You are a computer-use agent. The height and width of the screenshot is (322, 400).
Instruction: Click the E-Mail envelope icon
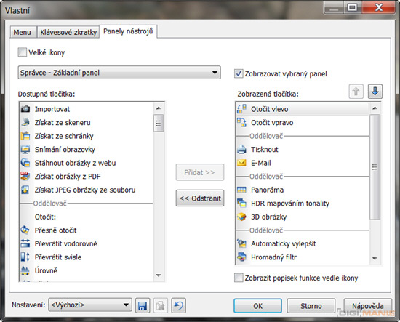point(241,163)
